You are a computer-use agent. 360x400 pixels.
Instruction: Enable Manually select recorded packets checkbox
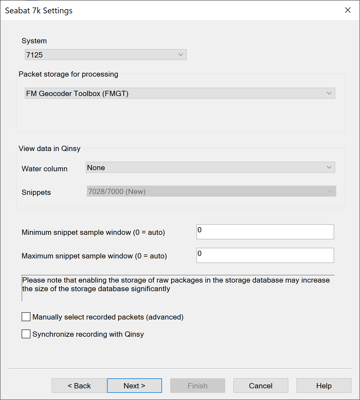click(26, 317)
